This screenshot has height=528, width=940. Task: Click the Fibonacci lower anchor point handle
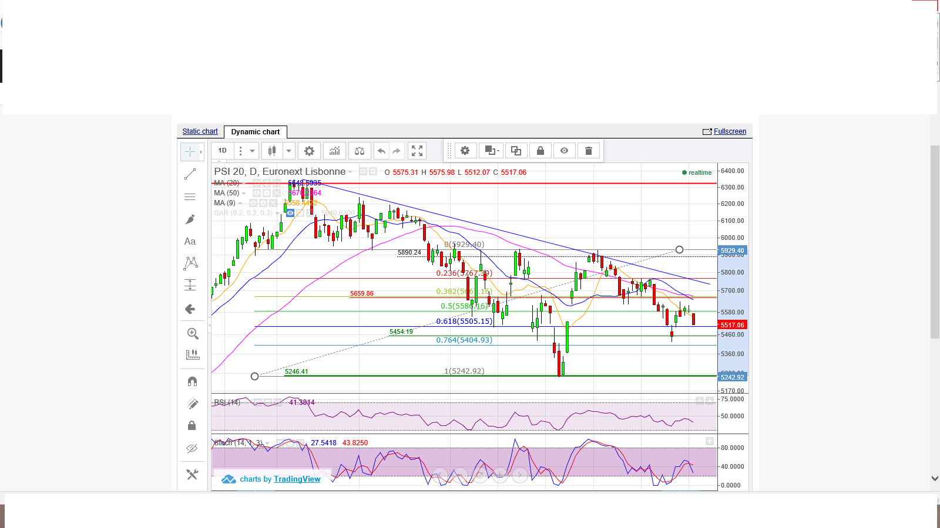point(254,376)
